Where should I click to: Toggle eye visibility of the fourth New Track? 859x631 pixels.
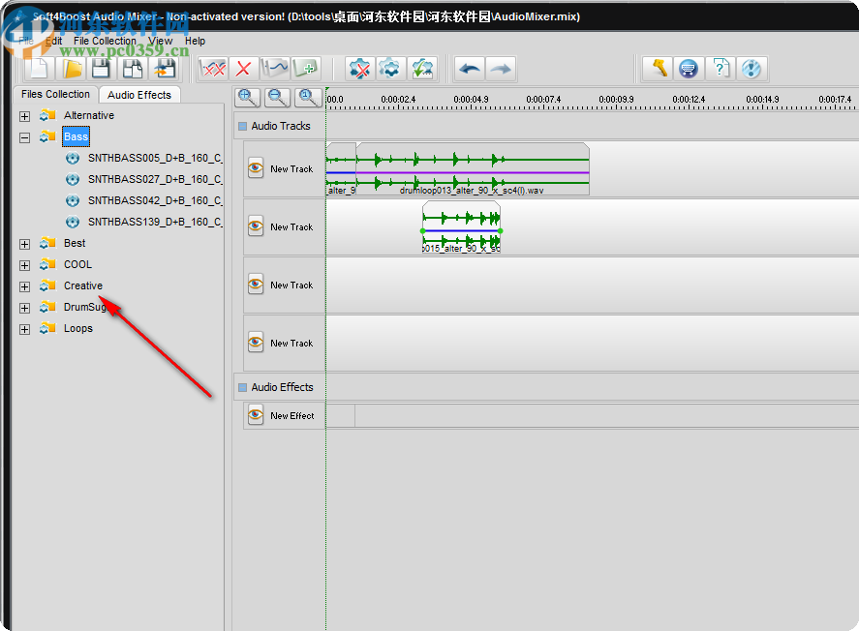(256, 342)
